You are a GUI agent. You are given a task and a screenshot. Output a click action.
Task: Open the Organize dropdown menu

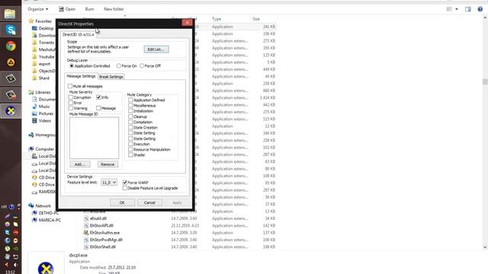(37, 9)
